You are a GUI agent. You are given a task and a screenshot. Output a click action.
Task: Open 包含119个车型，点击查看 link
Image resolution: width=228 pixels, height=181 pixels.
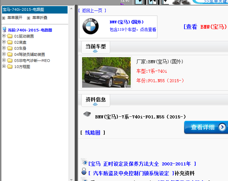point(133,29)
